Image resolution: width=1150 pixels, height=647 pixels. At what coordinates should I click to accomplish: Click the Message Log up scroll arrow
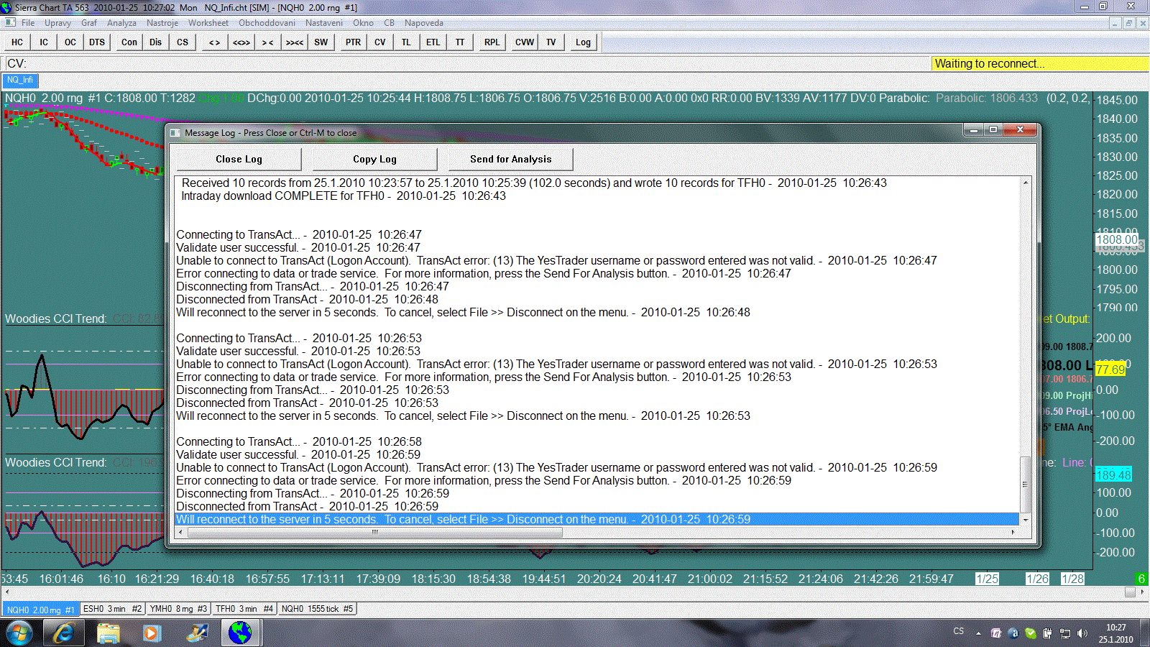1026,183
